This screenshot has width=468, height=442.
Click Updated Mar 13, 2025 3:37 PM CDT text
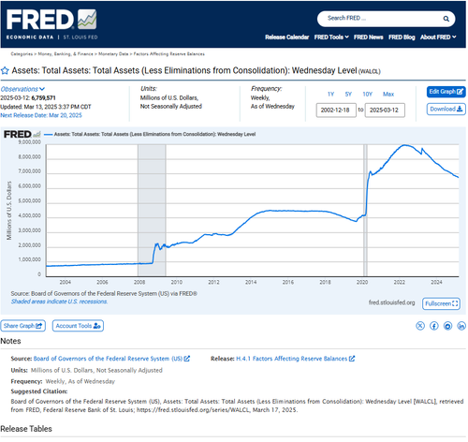click(46, 107)
